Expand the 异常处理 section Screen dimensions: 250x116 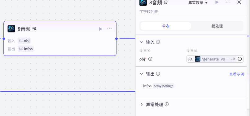pyautogui.click(x=142, y=104)
